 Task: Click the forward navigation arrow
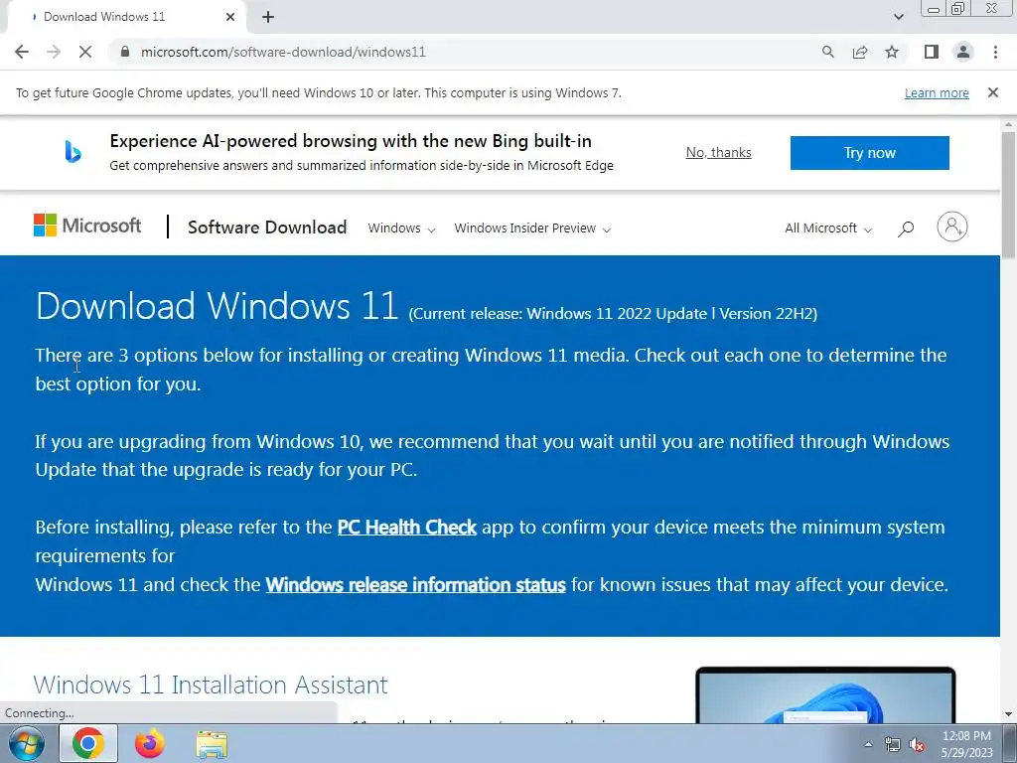coord(54,52)
